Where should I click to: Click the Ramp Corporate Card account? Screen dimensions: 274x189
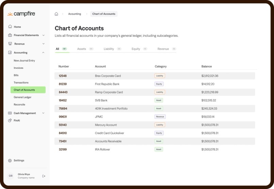pos(109,92)
